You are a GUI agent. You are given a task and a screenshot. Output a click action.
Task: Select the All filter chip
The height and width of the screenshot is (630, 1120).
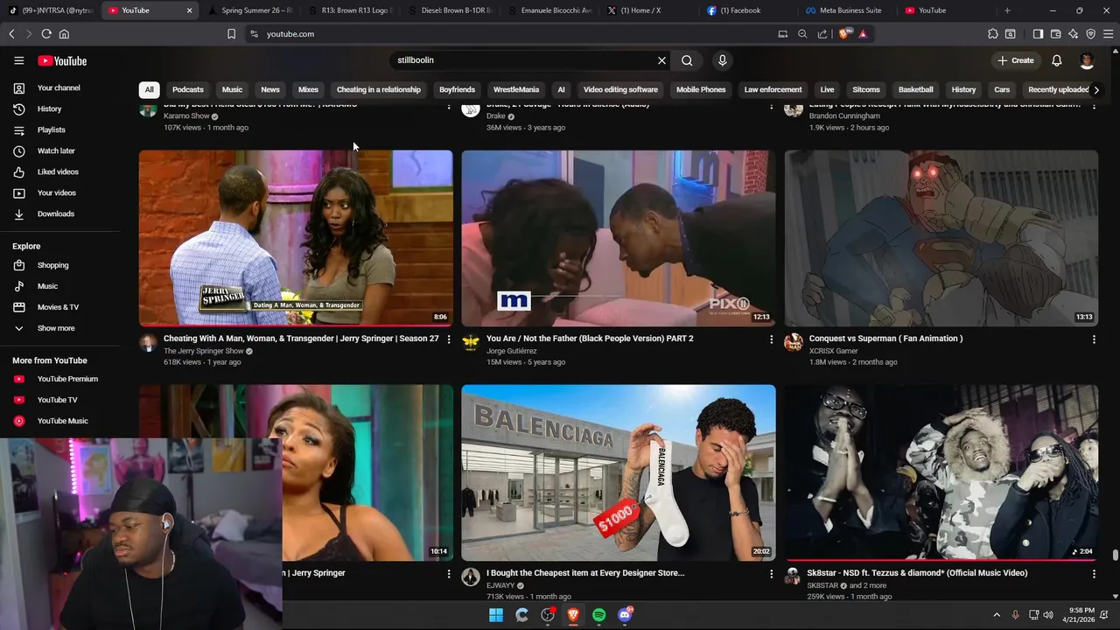click(149, 89)
